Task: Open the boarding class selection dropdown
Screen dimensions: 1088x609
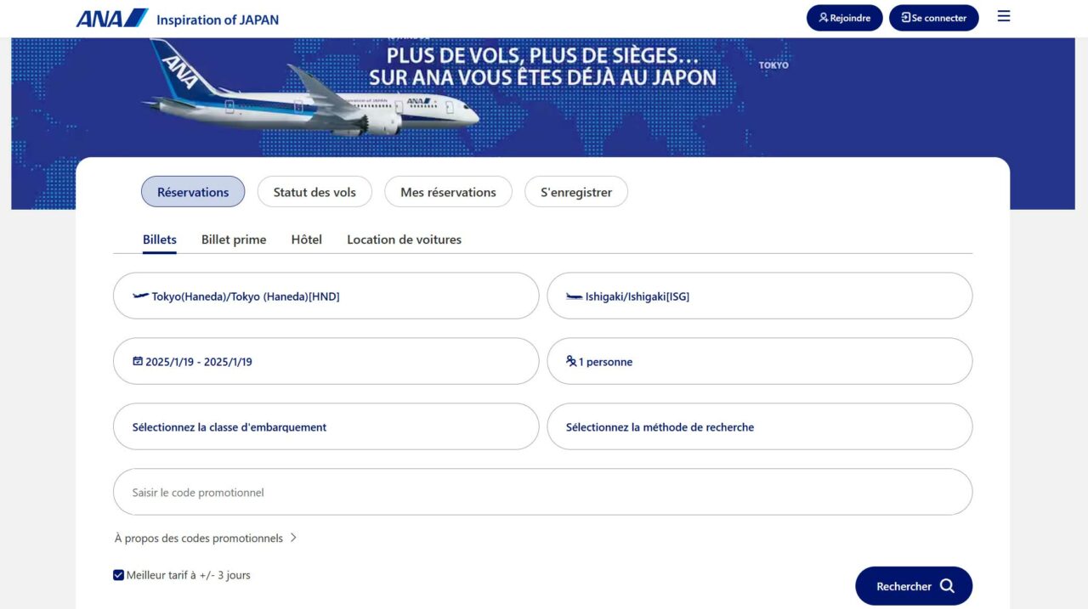Action: (x=326, y=426)
